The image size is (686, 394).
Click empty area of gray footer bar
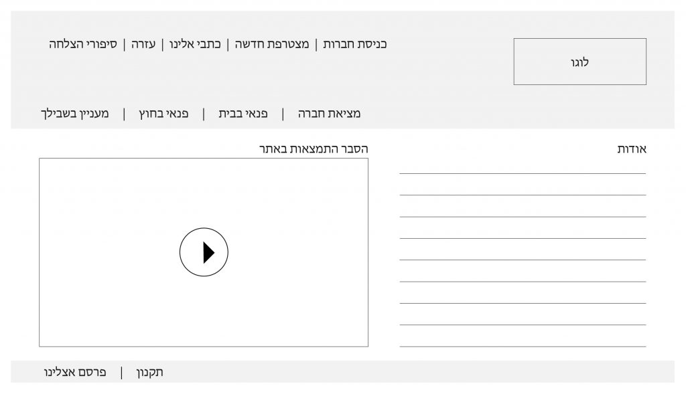[x=435, y=372]
